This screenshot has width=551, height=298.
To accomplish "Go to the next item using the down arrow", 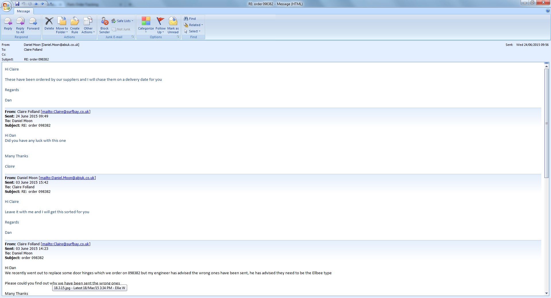I will pos(42,4).
